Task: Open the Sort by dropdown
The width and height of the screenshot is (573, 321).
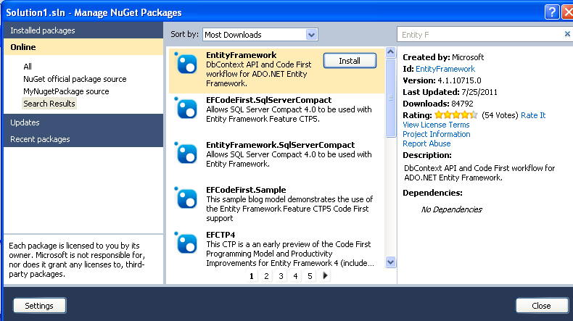Action: tap(311, 34)
